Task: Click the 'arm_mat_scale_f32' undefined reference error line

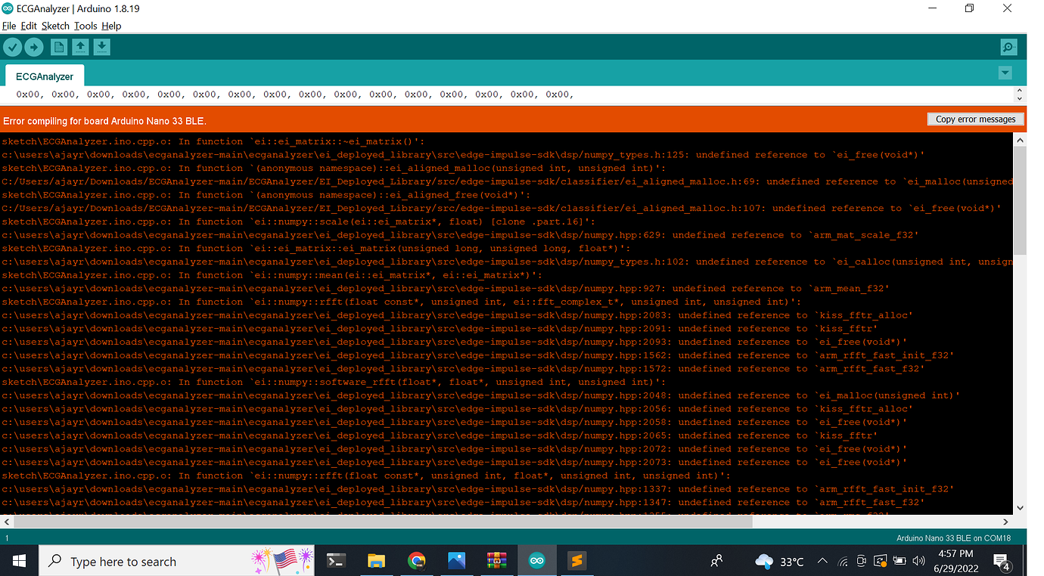Action: [460, 235]
